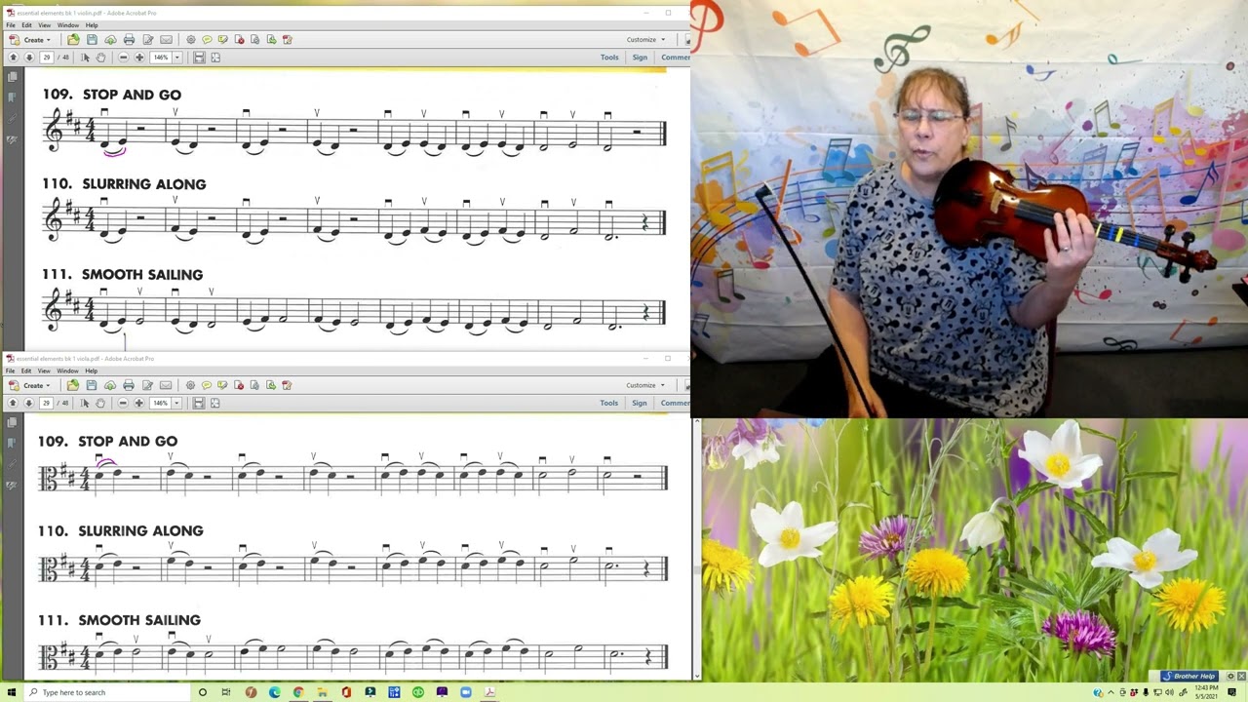
Task: Open a file in the viola Acrobat window
Action: (73, 385)
